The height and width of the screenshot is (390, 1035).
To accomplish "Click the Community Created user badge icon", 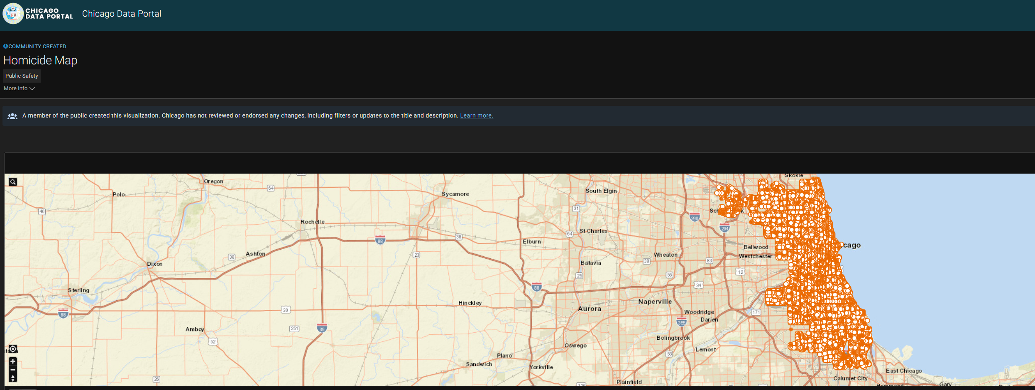I will (5, 46).
